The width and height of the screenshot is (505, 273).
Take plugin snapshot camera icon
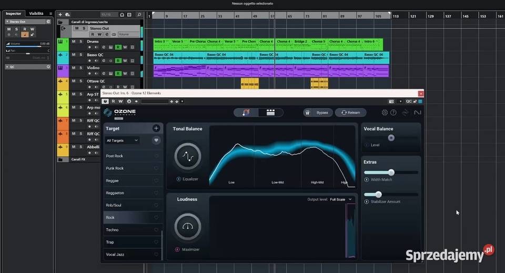[x=391, y=102]
